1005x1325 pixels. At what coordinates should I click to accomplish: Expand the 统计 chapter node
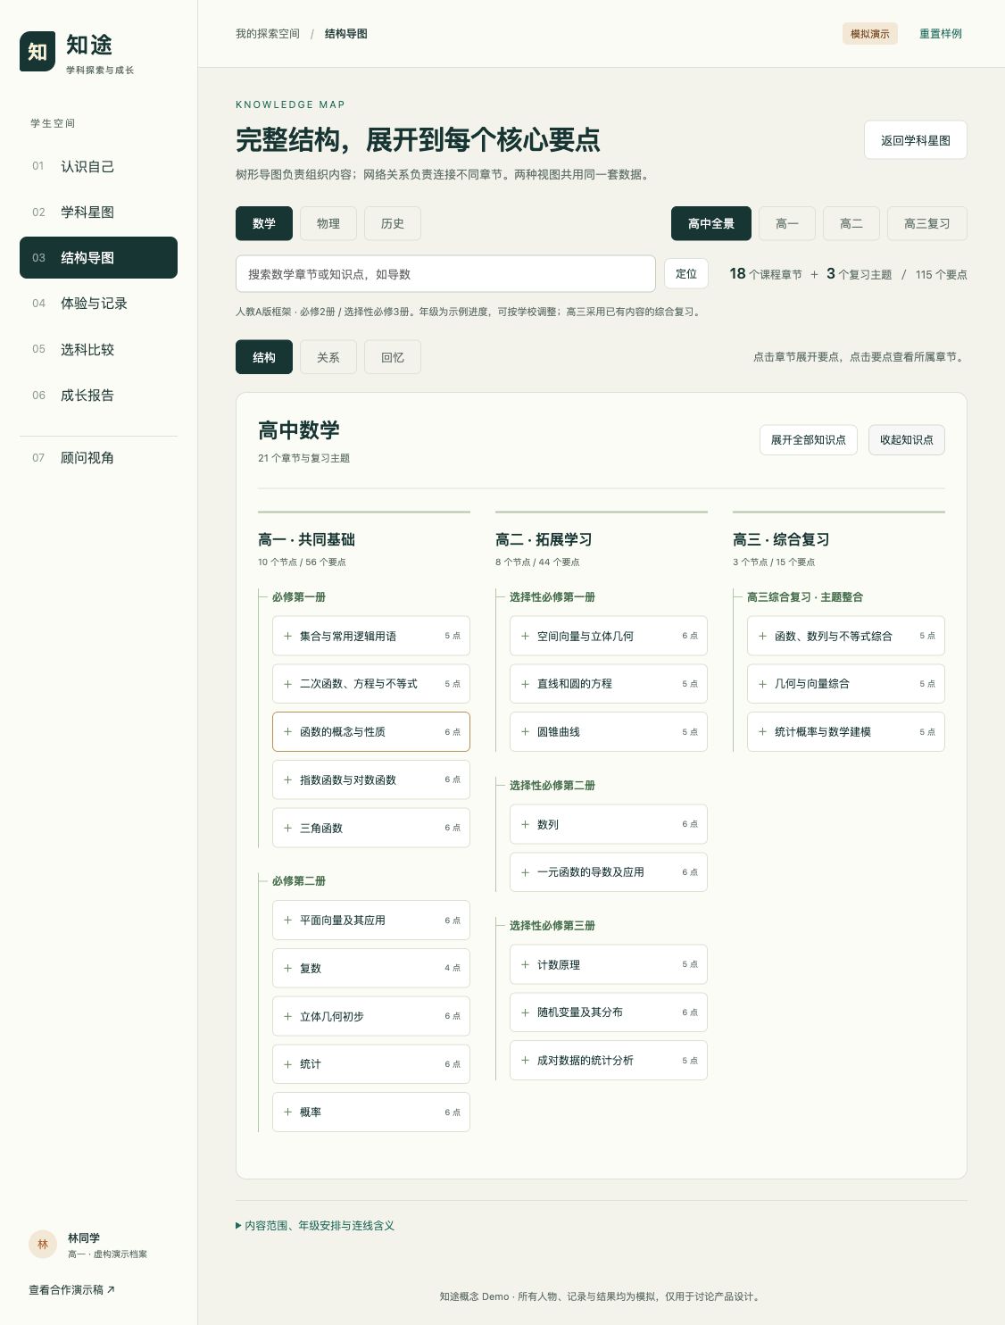point(370,1064)
